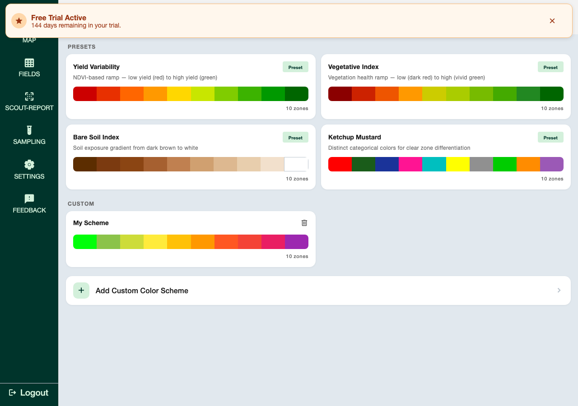Go to the MAP menu item
The image size is (578, 406).
click(29, 40)
